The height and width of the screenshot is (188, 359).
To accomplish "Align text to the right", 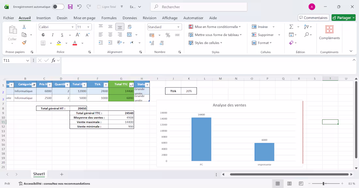I will click(x=120, y=35).
